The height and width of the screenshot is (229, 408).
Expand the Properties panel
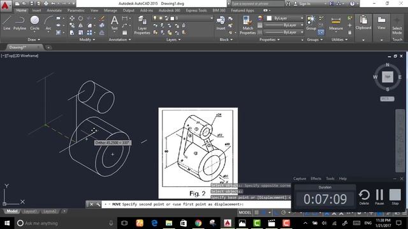pos(269,39)
